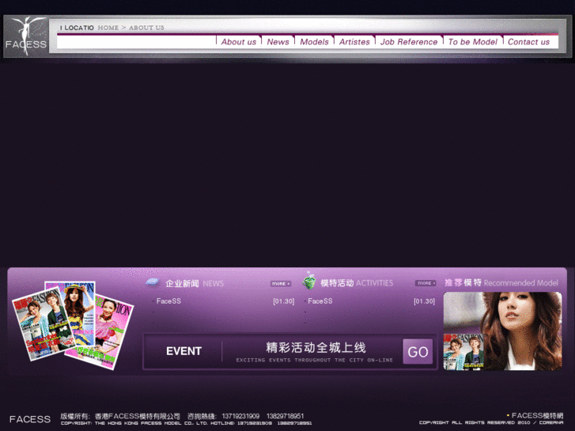Open the About us menu item

pyautogui.click(x=238, y=42)
